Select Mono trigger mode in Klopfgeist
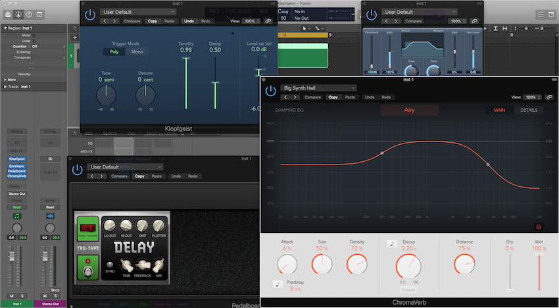The width and height of the screenshot is (559, 308). (x=137, y=52)
